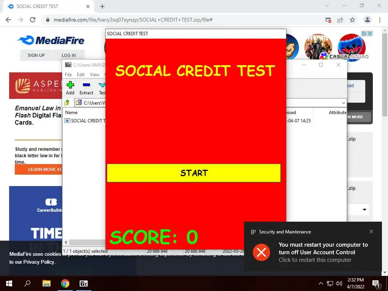Viewport: 388px width, 291px height.
Task: Click the CareerBuilder ad logo
Action: pyautogui.click(x=50, y=205)
